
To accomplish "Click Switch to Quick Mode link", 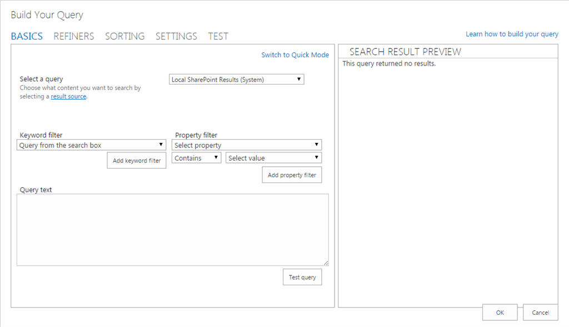I will click(x=295, y=54).
